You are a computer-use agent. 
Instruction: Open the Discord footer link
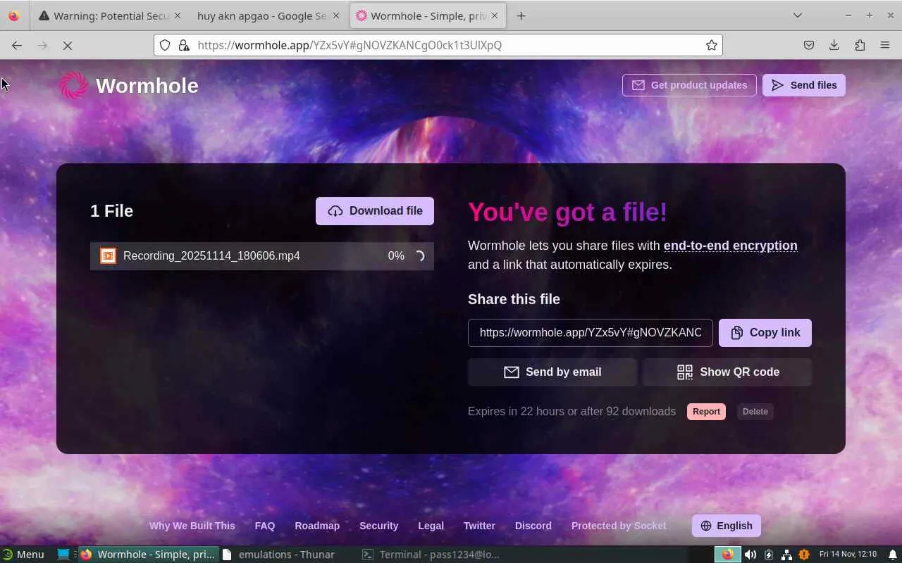533,526
